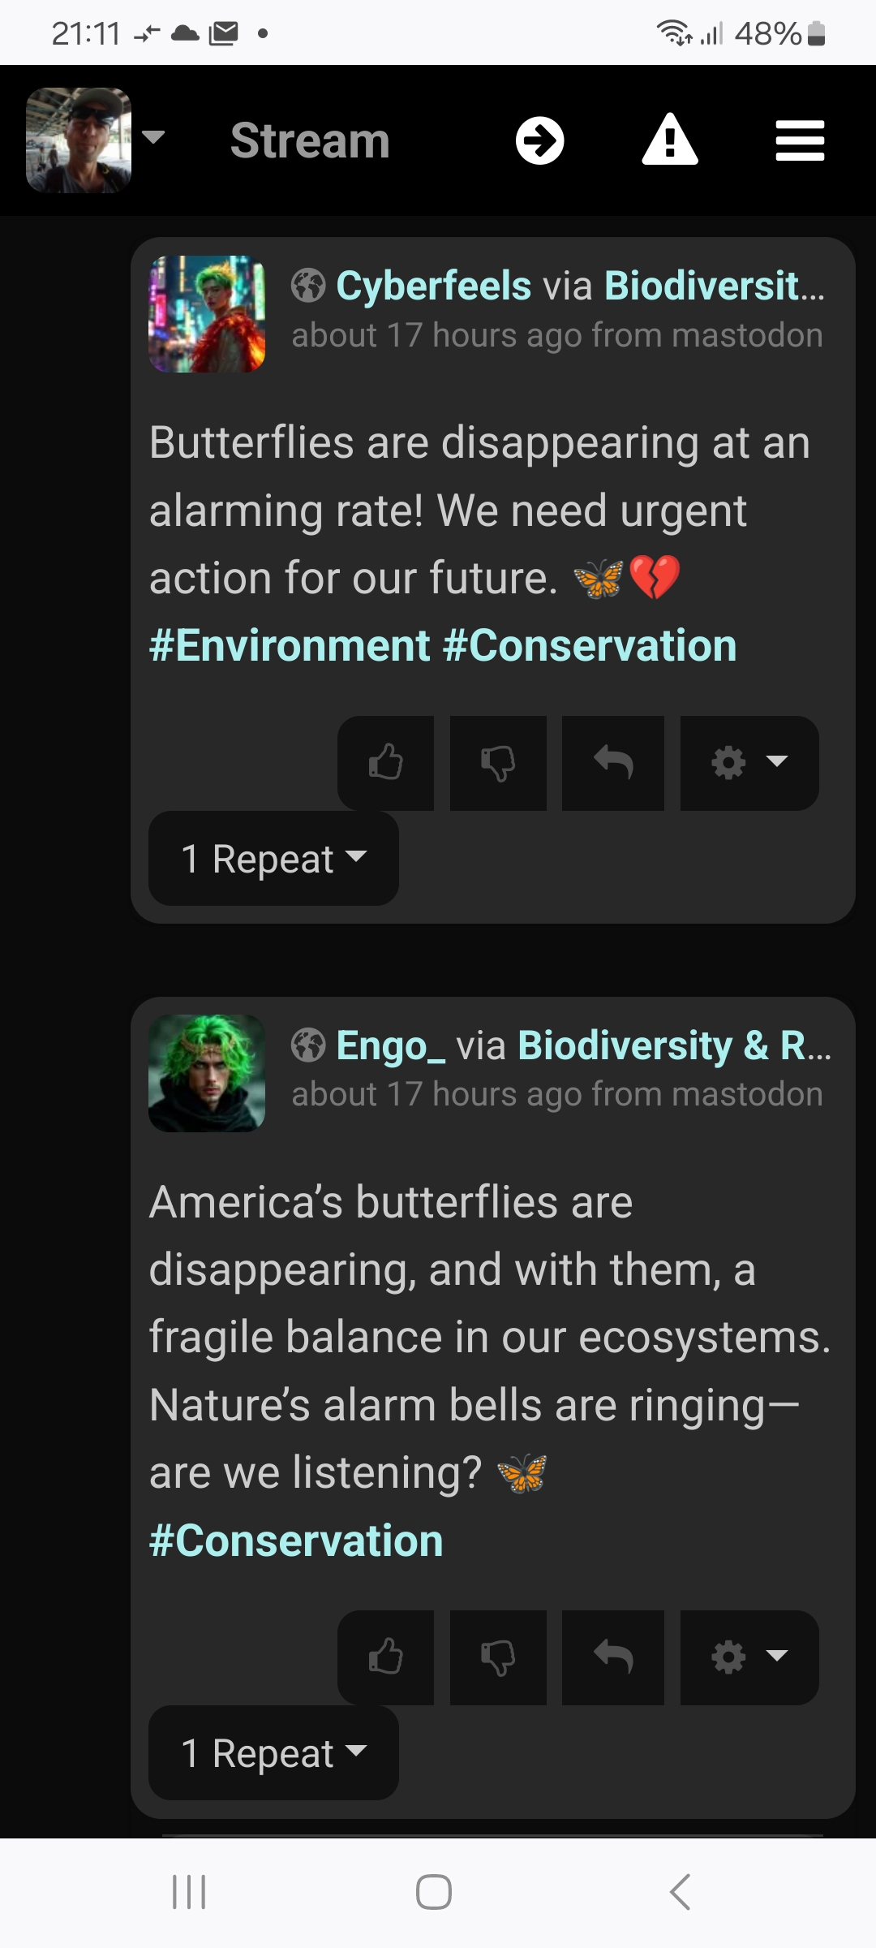
Task: Open Engo_ green-haired avatar thumbnail
Action: pos(207,1073)
